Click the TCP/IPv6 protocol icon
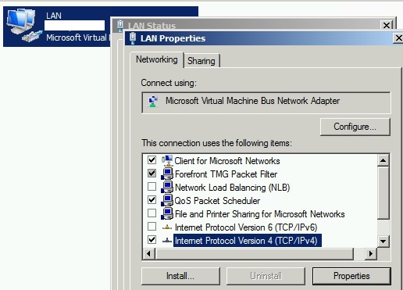The width and height of the screenshot is (403, 290). (167, 227)
